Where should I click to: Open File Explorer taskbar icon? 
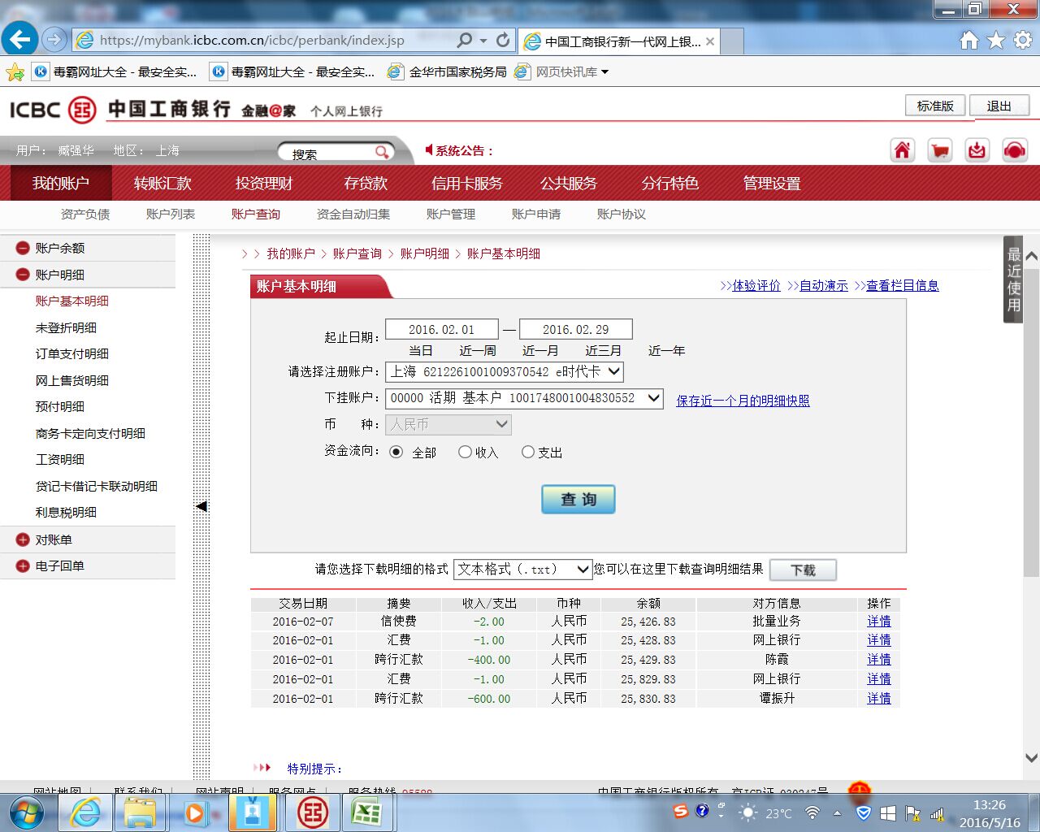(141, 812)
